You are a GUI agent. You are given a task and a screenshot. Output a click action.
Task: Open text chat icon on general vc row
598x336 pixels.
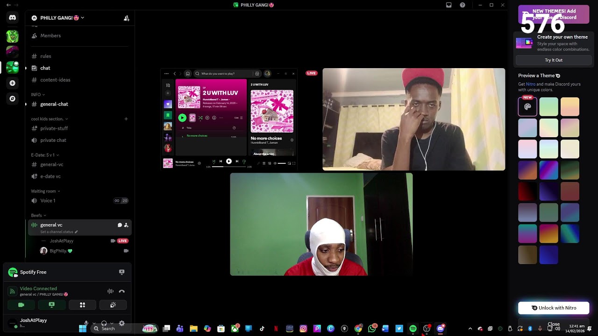[x=120, y=225]
